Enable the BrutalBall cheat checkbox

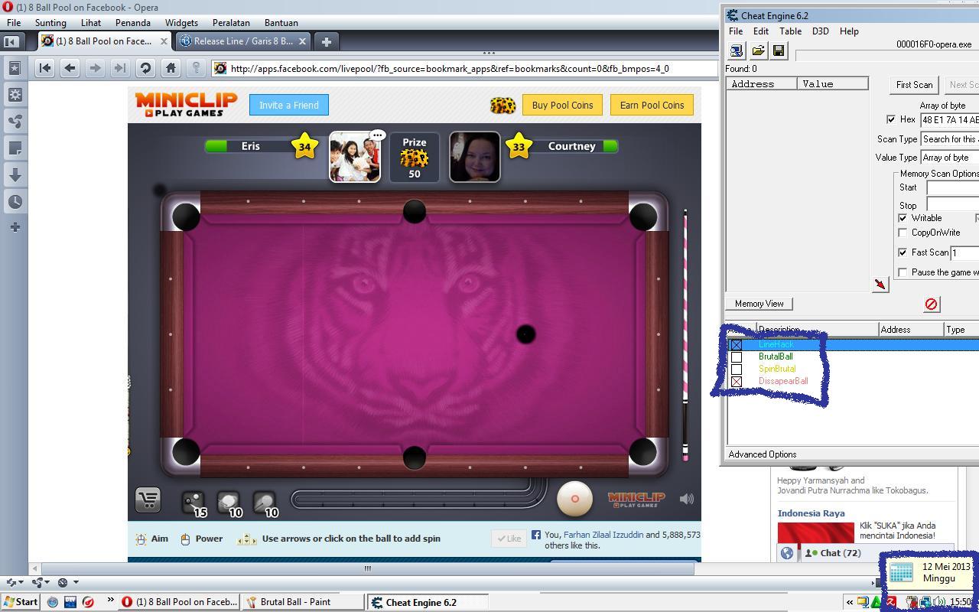[737, 357]
